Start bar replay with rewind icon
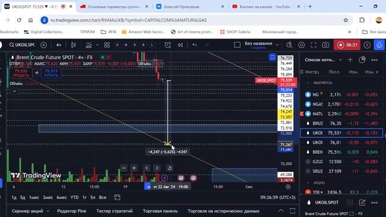 (x=180, y=45)
